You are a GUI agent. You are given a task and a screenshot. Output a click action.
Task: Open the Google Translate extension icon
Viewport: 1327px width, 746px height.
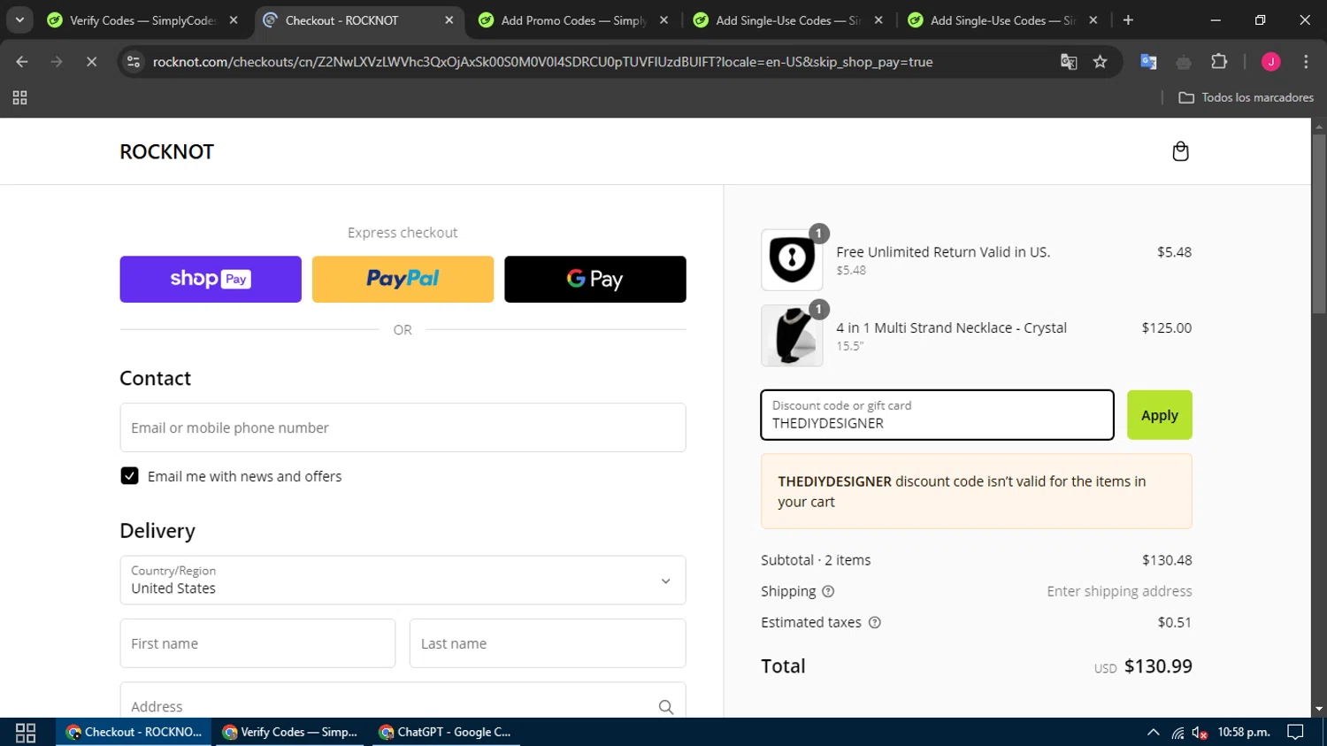click(1148, 62)
